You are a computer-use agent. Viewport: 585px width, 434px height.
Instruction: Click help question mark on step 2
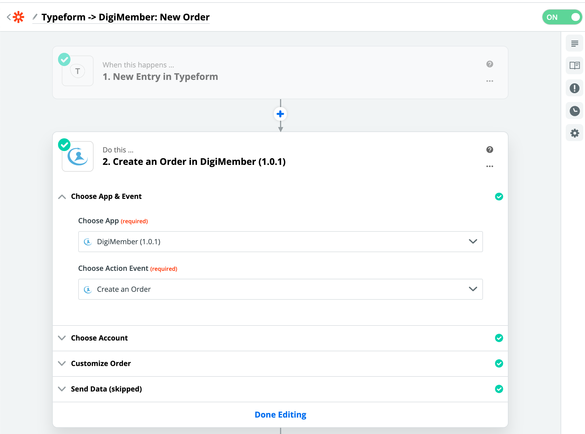[x=489, y=150]
